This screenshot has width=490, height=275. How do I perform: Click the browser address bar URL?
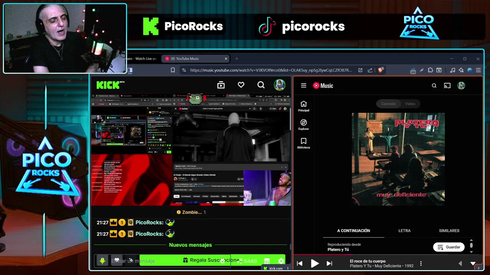coord(271,70)
